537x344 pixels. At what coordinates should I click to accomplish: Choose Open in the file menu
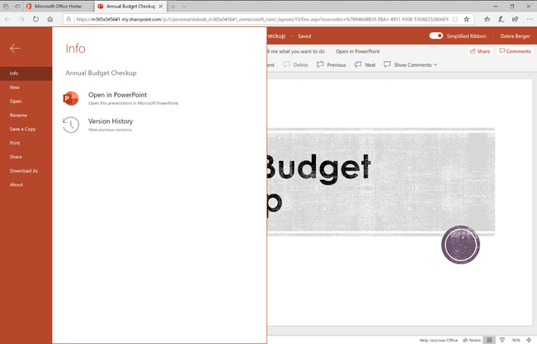pos(26,101)
